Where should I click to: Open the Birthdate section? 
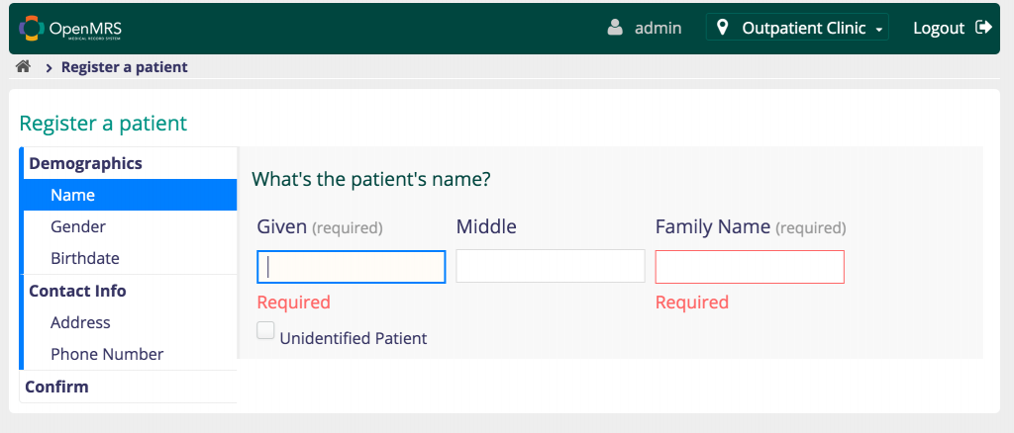tap(130, 258)
